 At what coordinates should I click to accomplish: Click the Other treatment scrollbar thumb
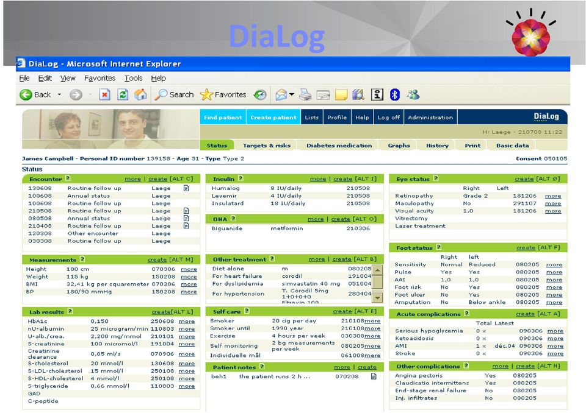click(377, 281)
